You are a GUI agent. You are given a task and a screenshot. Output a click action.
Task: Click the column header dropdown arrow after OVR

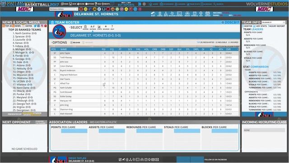point(237,49)
